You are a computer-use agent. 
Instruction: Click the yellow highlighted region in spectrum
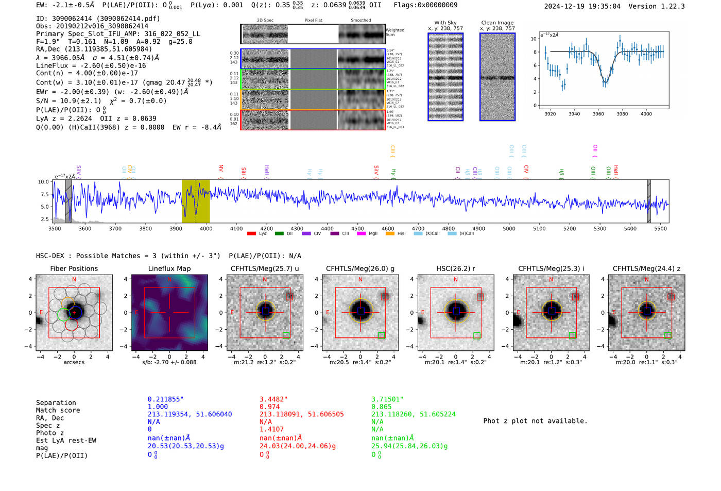pyautogui.click(x=196, y=201)
